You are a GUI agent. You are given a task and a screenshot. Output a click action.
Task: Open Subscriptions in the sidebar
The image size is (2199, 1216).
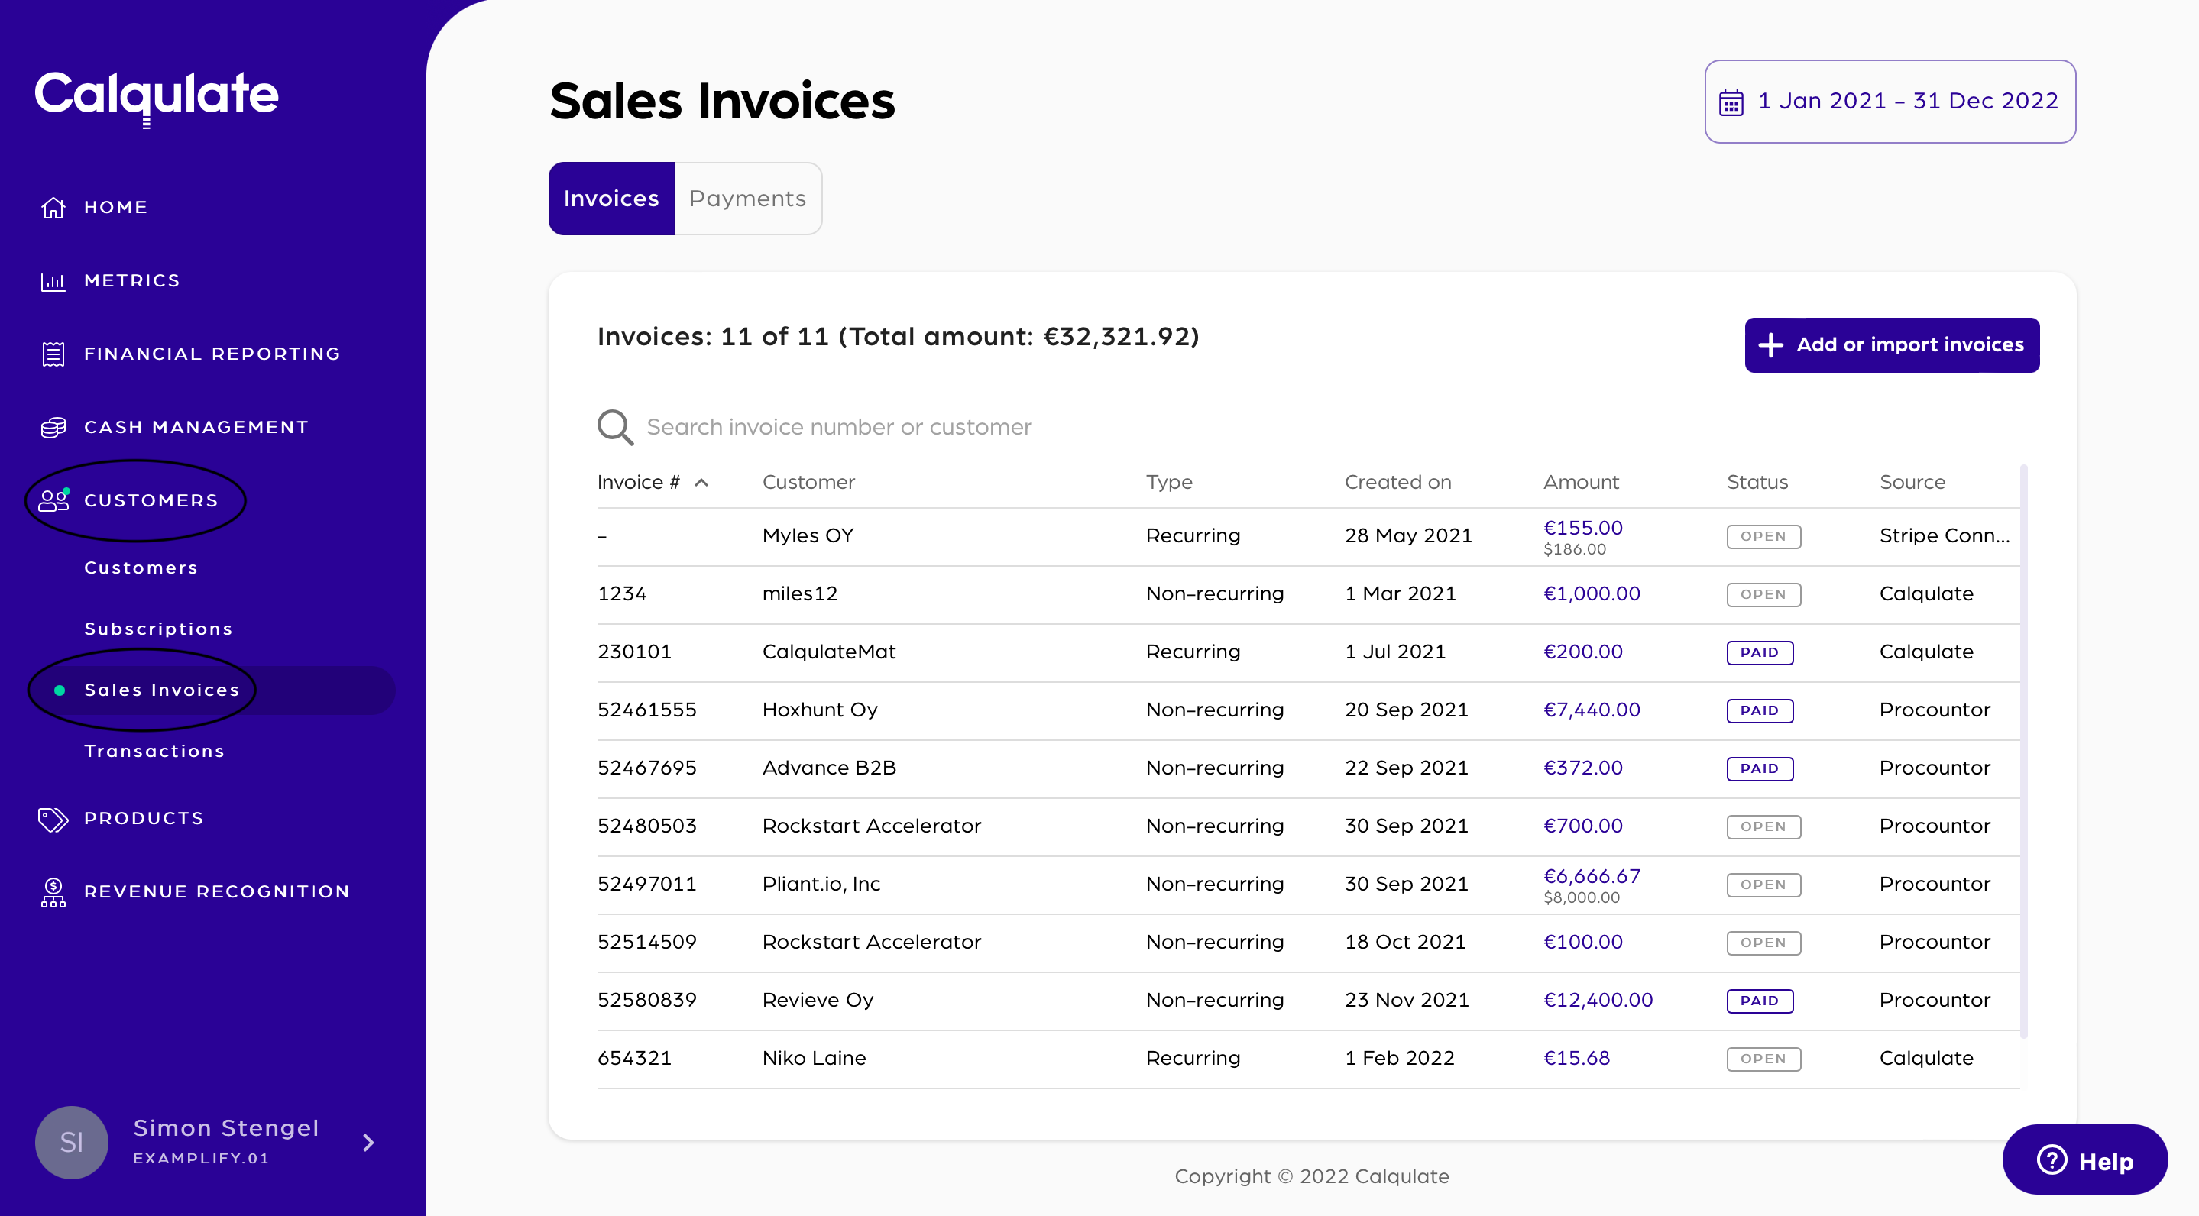(158, 629)
